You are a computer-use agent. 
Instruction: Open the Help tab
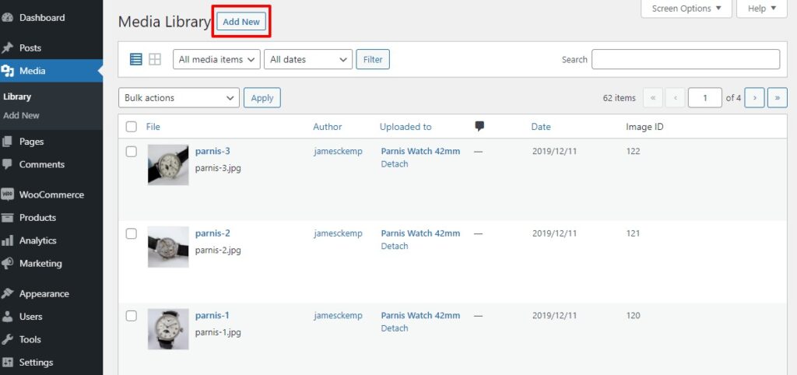pos(761,9)
